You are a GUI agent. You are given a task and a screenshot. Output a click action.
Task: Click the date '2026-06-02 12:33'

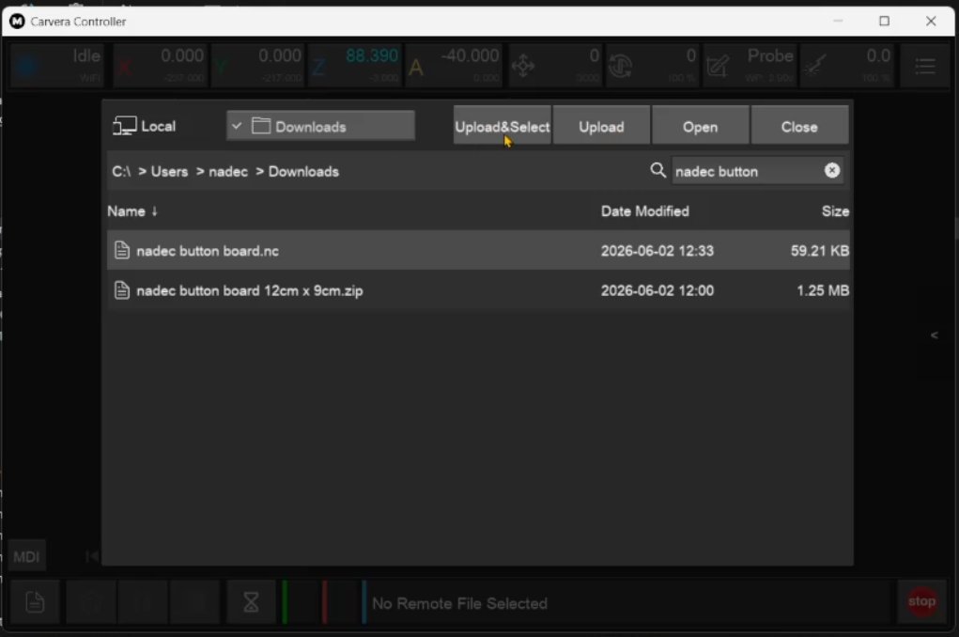(x=657, y=251)
